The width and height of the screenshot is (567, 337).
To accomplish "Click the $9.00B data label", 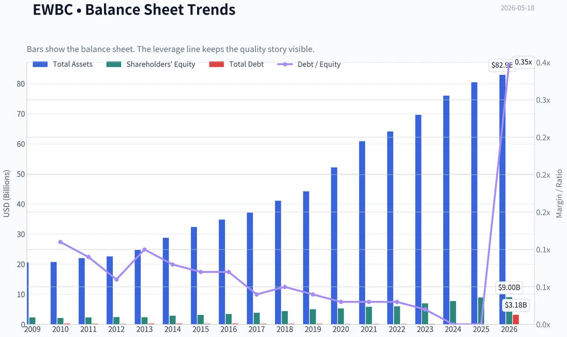I will click(x=509, y=287).
